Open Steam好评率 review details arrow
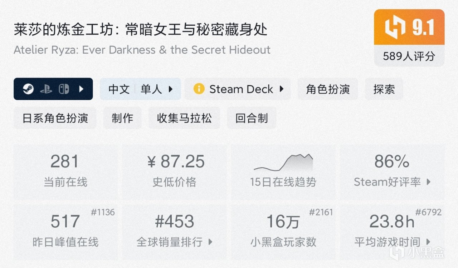Screen dimensions: 458x268 tap(429, 182)
